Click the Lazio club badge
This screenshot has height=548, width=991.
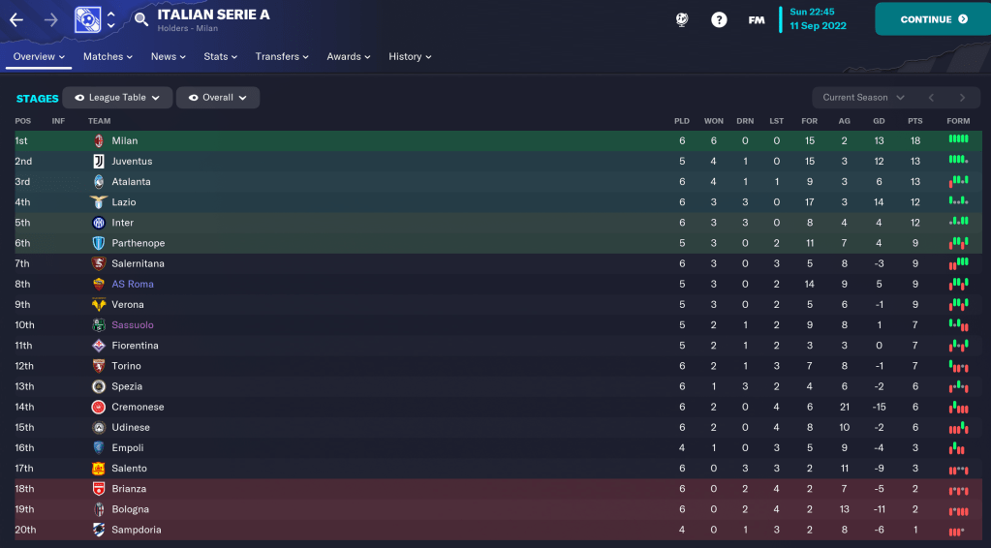point(99,202)
